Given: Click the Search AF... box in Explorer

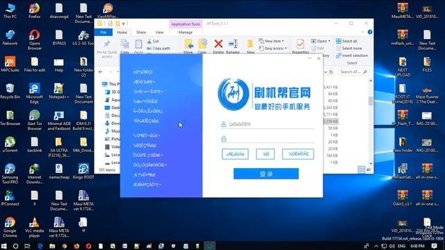Looking at the screenshot, I should 353,72.
